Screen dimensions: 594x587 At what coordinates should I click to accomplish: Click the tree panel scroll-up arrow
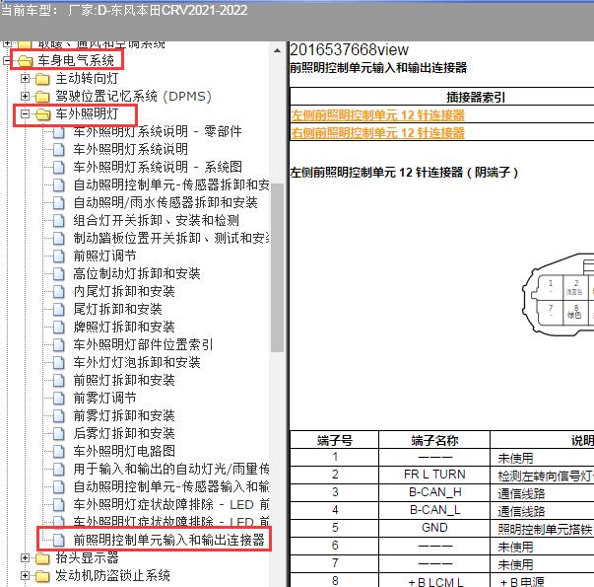pyautogui.click(x=278, y=50)
